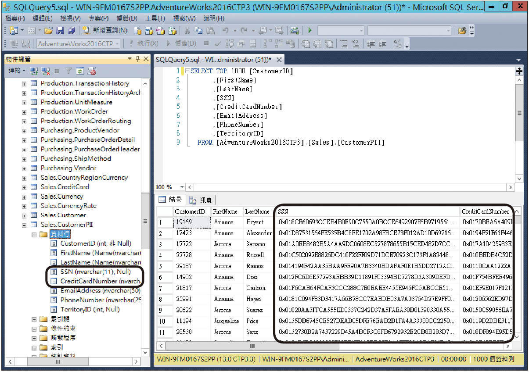Open the 檔案(F) menu

tap(16, 18)
